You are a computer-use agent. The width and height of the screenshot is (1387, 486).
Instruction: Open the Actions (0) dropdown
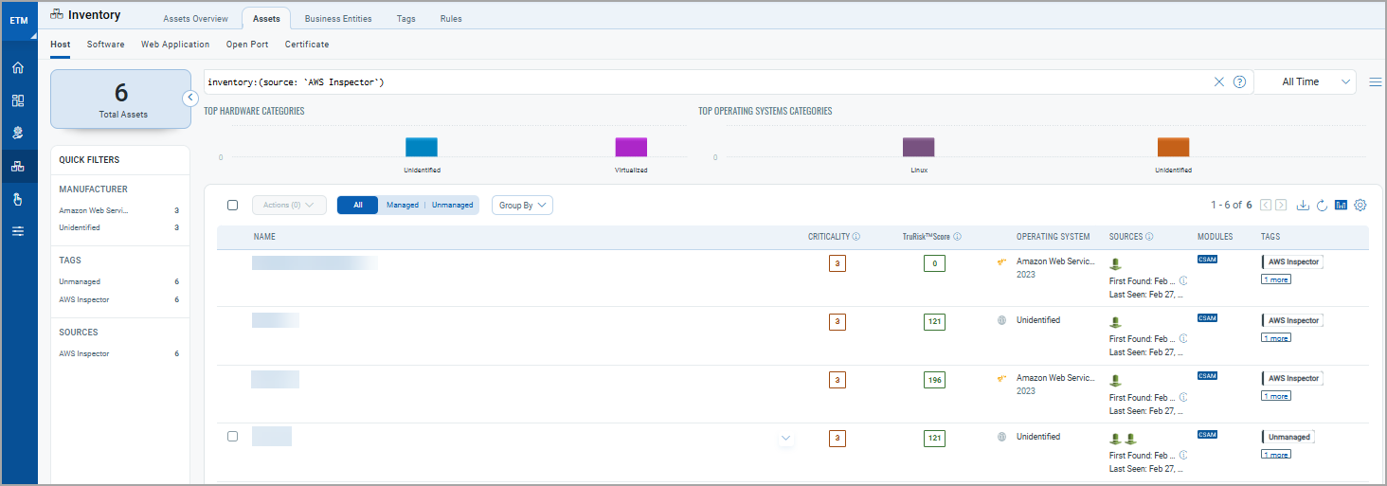coord(289,205)
